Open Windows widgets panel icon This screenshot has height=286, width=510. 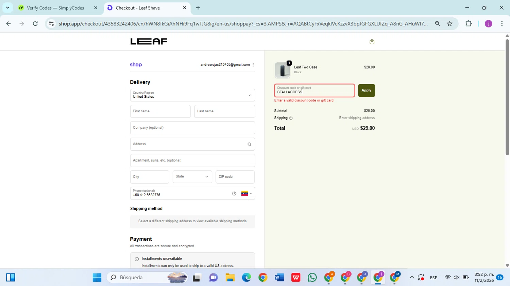tap(11, 278)
